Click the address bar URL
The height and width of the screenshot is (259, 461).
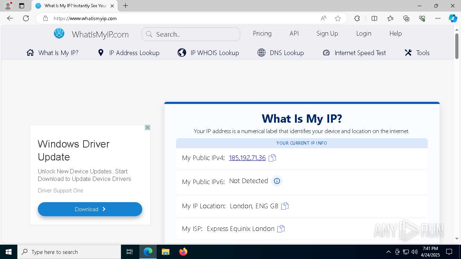pyautogui.click(x=85, y=18)
